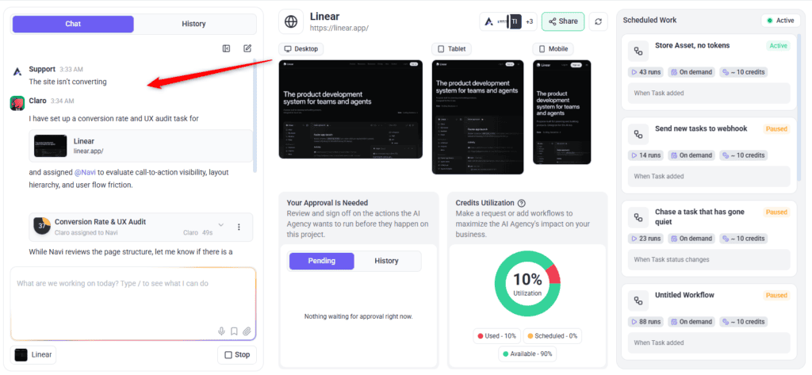Click the bookmark icon in chat box
Image resolution: width=812 pixels, height=375 pixels.
point(234,331)
